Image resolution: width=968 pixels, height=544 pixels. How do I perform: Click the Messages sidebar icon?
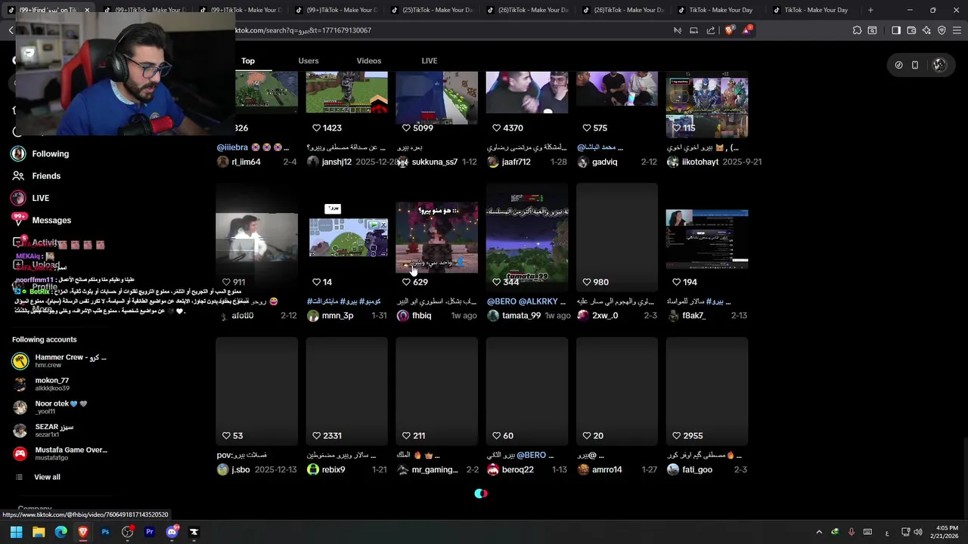pos(18,220)
